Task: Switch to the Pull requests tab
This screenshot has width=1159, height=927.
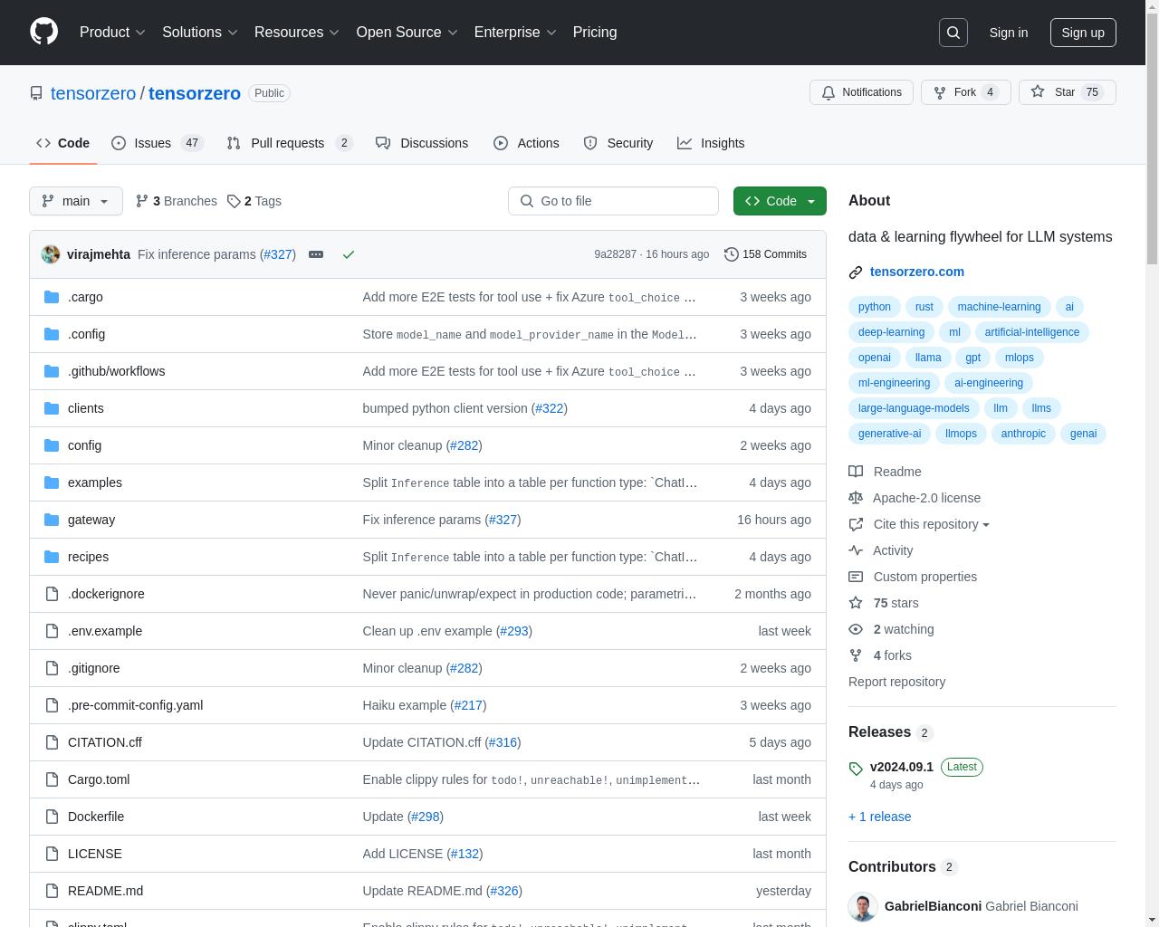Action: click(290, 143)
